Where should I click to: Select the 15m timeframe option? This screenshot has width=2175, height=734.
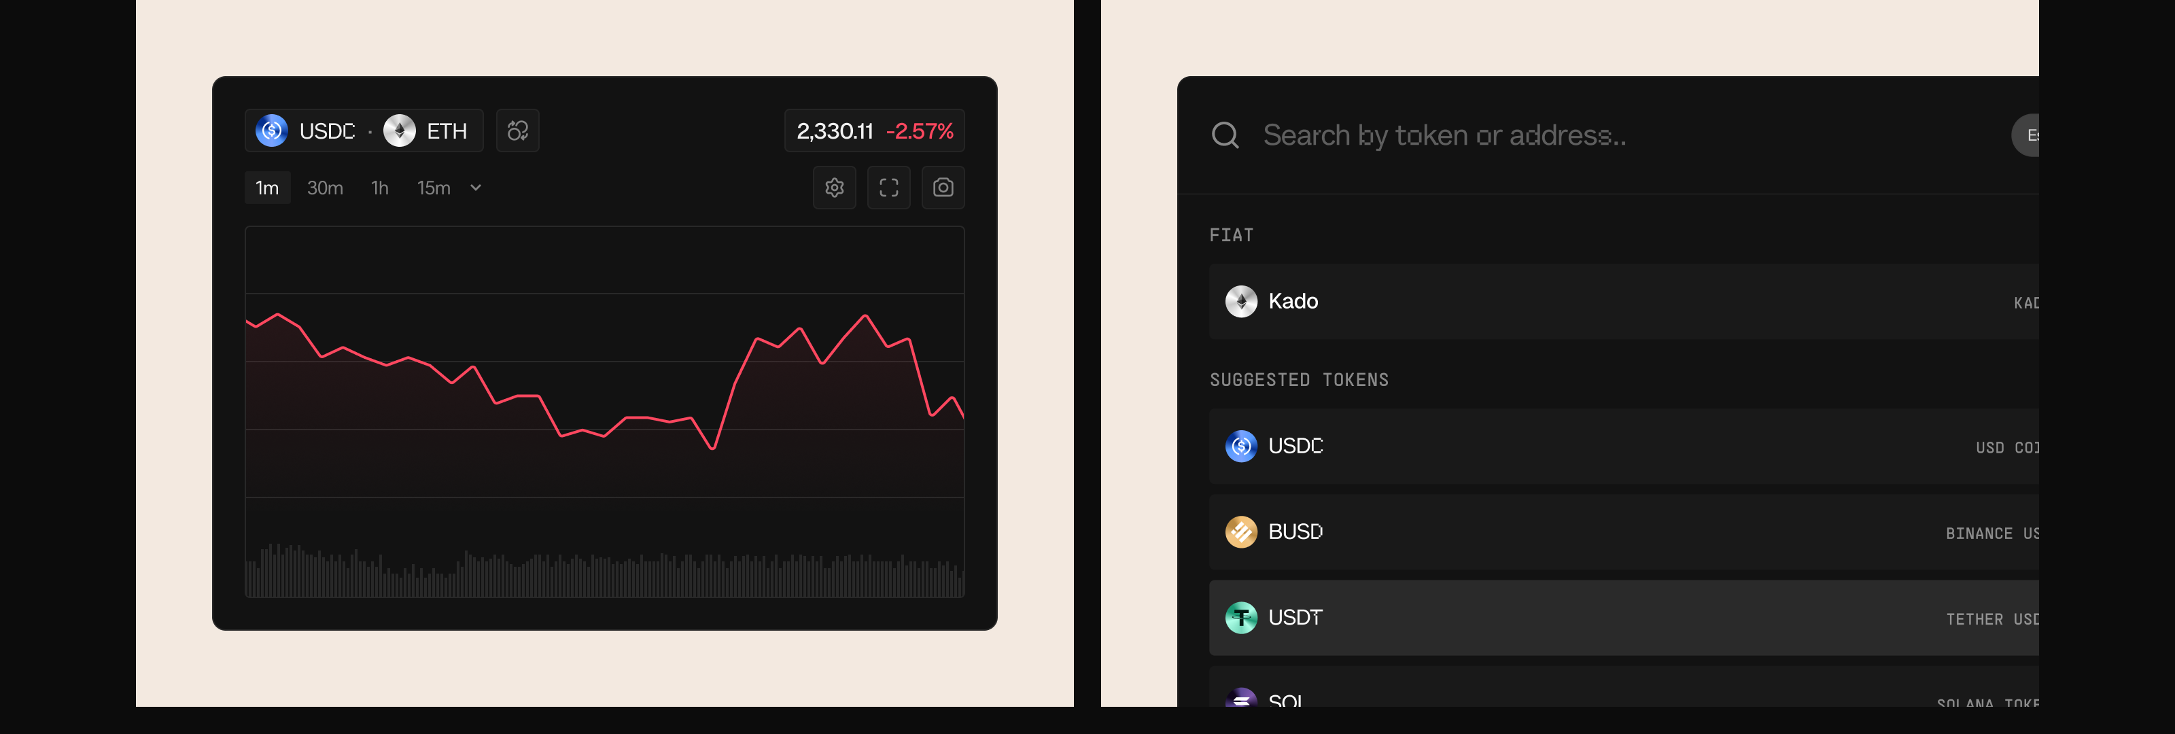point(433,188)
